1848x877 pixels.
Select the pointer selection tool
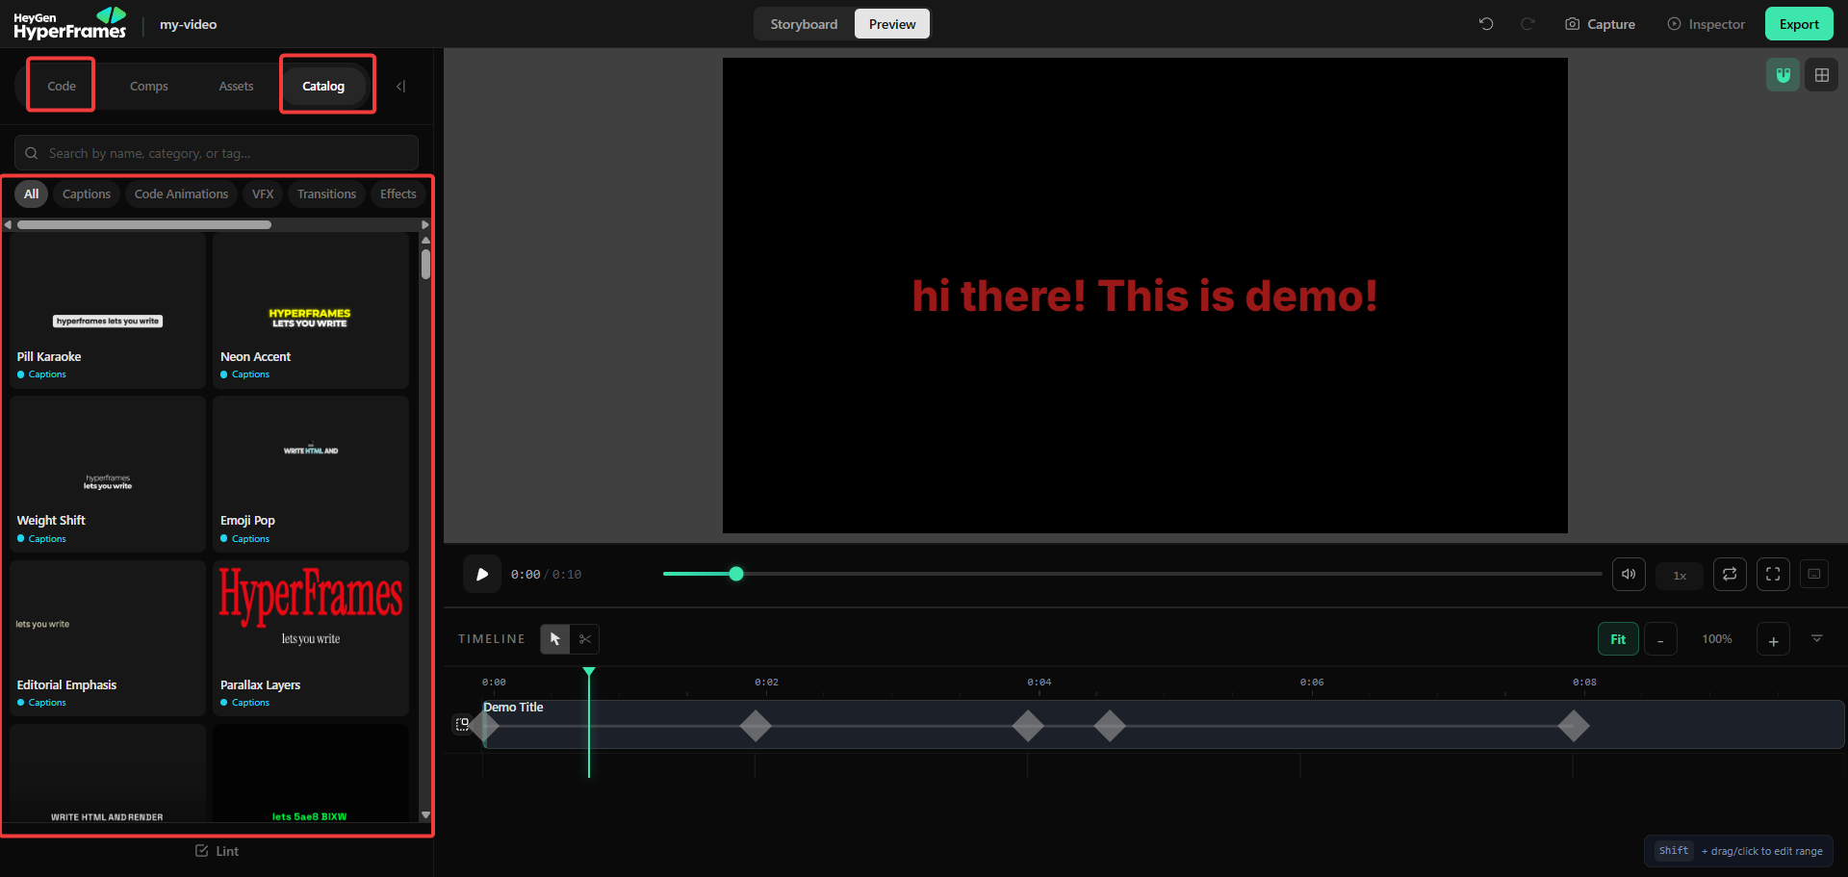[555, 639]
